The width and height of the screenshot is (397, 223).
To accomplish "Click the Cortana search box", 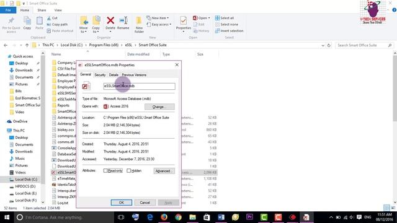I will 65,217.
